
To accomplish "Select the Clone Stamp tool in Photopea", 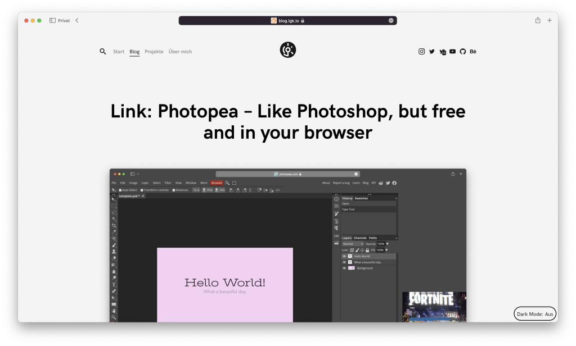I will coord(114,252).
